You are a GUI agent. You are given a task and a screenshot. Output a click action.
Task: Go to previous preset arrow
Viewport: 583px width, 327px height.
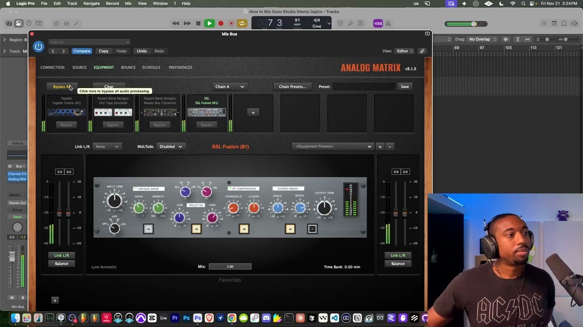click(x=53, y=51)
